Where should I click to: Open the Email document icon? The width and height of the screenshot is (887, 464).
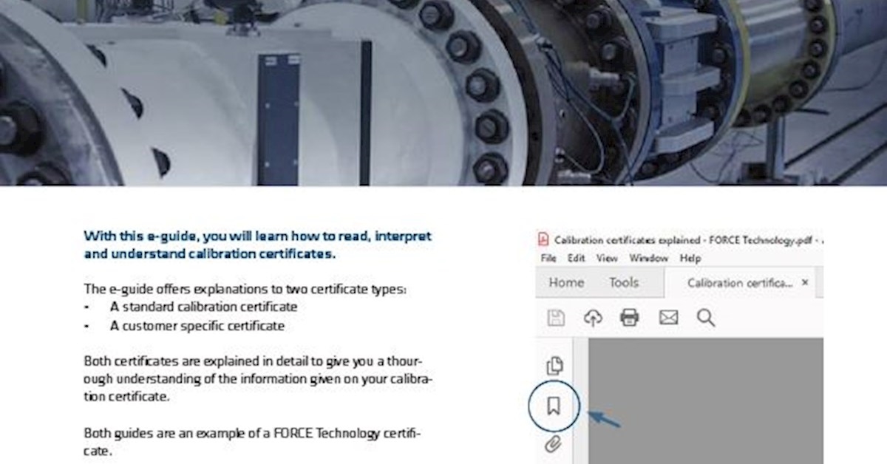pos(668,318)
